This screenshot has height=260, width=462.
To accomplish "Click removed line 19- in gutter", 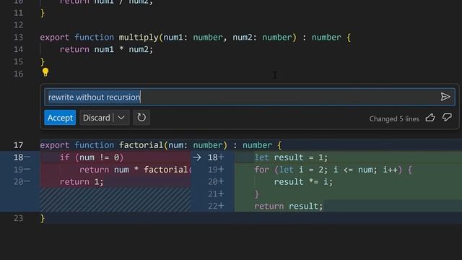I will click(22, 170).
